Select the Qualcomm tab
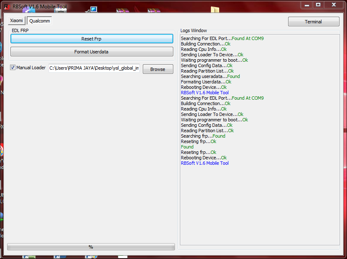The height and width of the screenshot is (259, 347). [x=39, y=21]
